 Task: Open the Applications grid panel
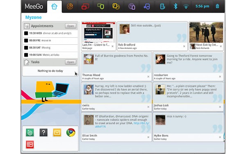pos(70,7)
